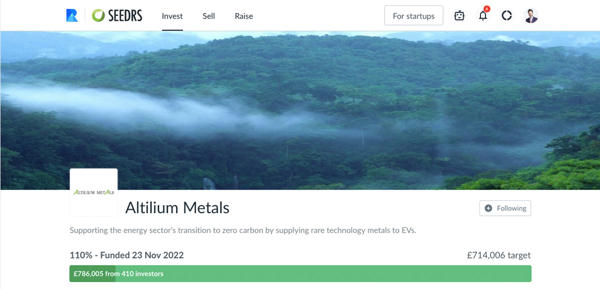Click the company description about zero carbon

coord(242,230)
